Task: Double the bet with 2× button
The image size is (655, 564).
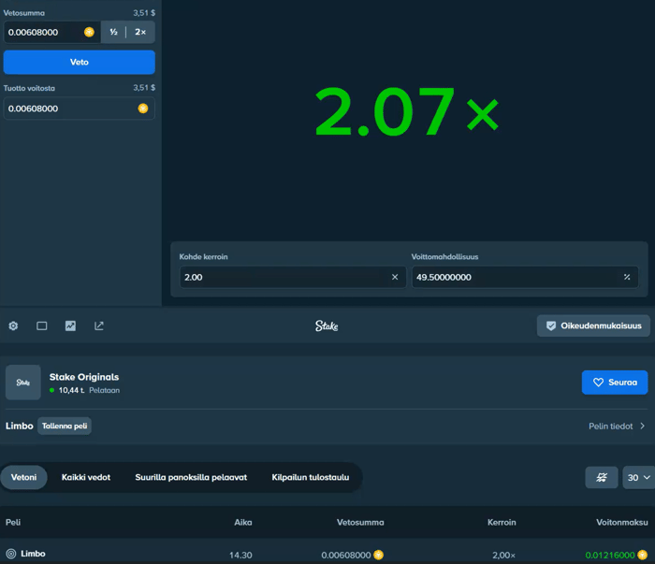Action: tap(140, 32)
